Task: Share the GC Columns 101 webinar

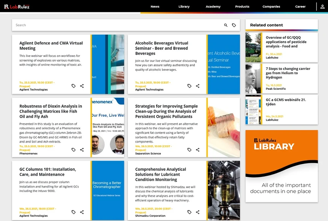Action: pyautogui.click(x=82, y=212)
